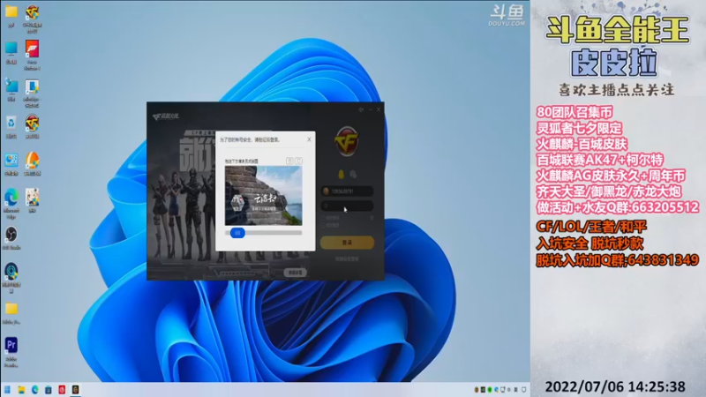Close the security verification captcha dialog

(x=309, y=139)
